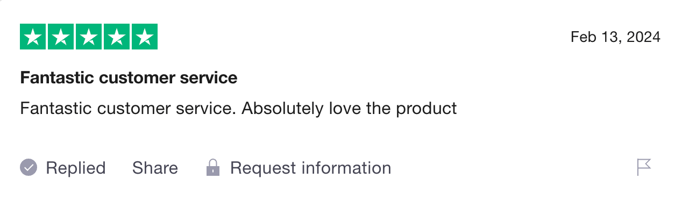Select the fourth green rating star
Viewport: 682px width, 214px height.
pos(117,37)
